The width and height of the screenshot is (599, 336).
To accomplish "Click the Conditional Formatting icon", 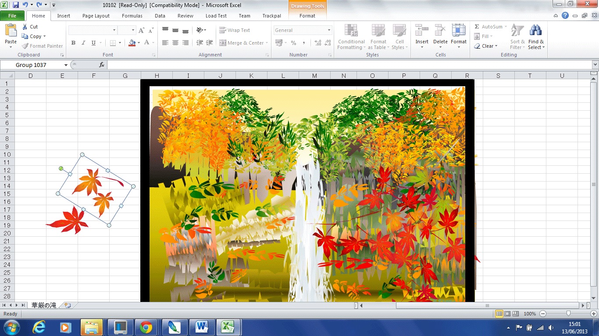I will (351, 31).
